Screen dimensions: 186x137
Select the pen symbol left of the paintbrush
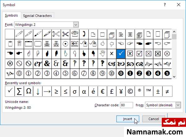(29, 34)
